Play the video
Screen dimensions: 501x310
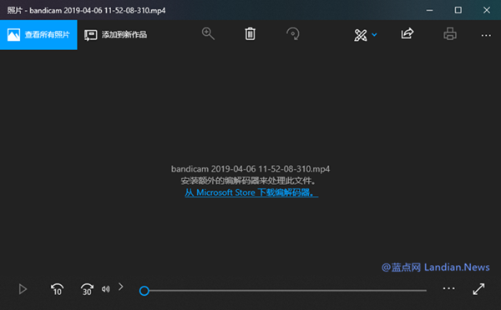pyautogui.click(x=23, y=289)
